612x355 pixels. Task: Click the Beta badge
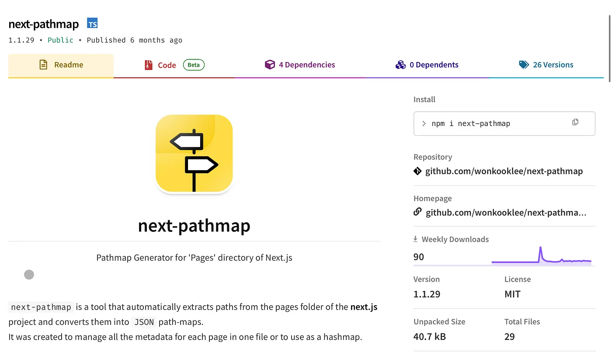pyautogui.click(x=194, y=65)
